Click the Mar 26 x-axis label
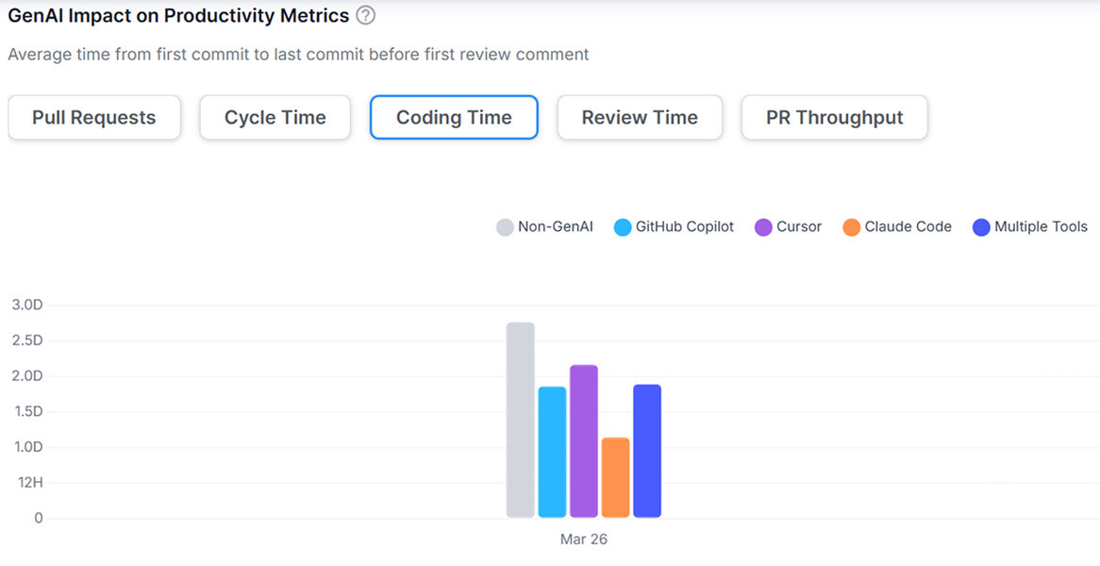 click(584, 540)
